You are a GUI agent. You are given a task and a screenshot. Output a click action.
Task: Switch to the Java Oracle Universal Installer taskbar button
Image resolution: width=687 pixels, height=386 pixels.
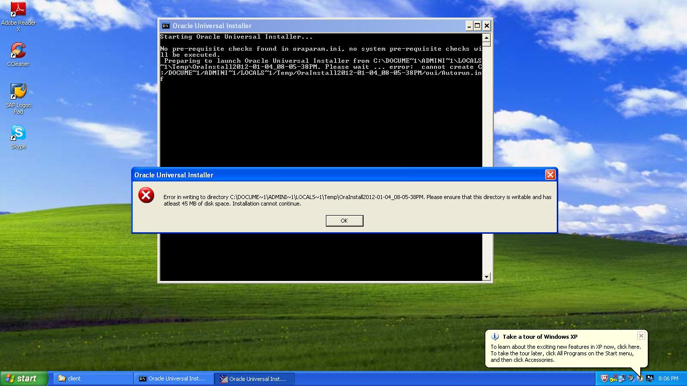pyautogui.click(x=255, y=378)
